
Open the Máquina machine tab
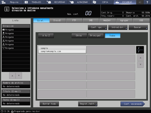11,2
